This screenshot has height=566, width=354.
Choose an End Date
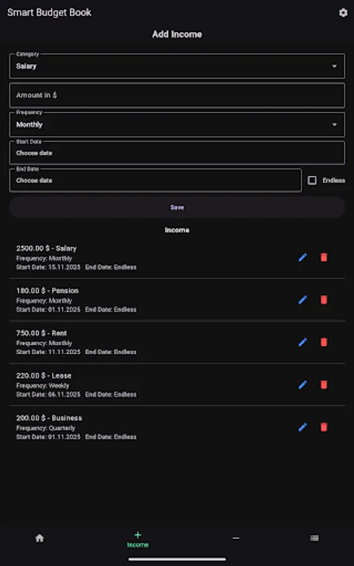pos(155,180)
